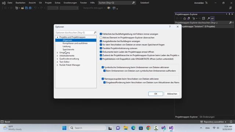Screen dimensions: 235x132
Task: Expand the Arbeitselemente tree node
Action: pyautogui.click(x=57, y=56)
